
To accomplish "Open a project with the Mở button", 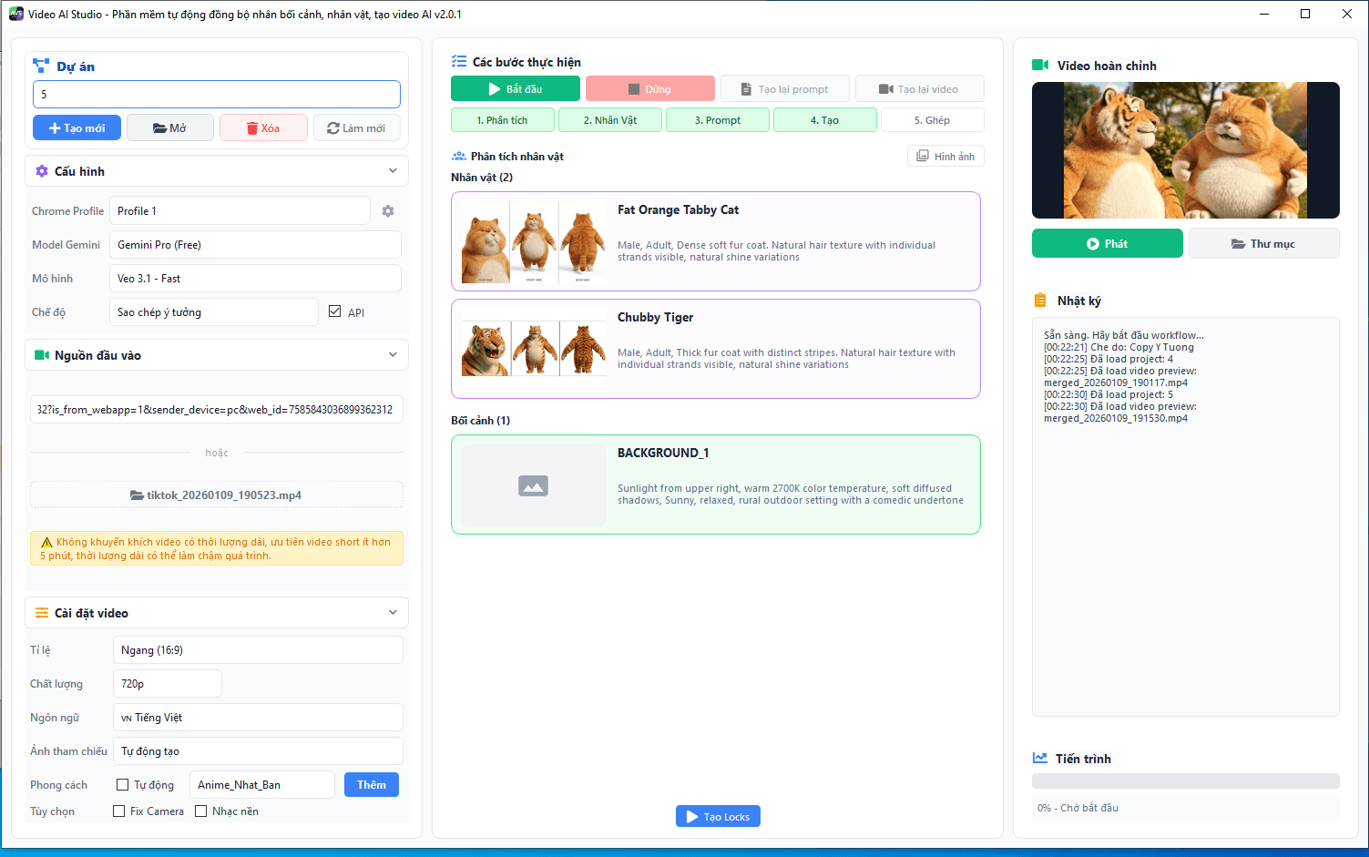I will point(170,128).
